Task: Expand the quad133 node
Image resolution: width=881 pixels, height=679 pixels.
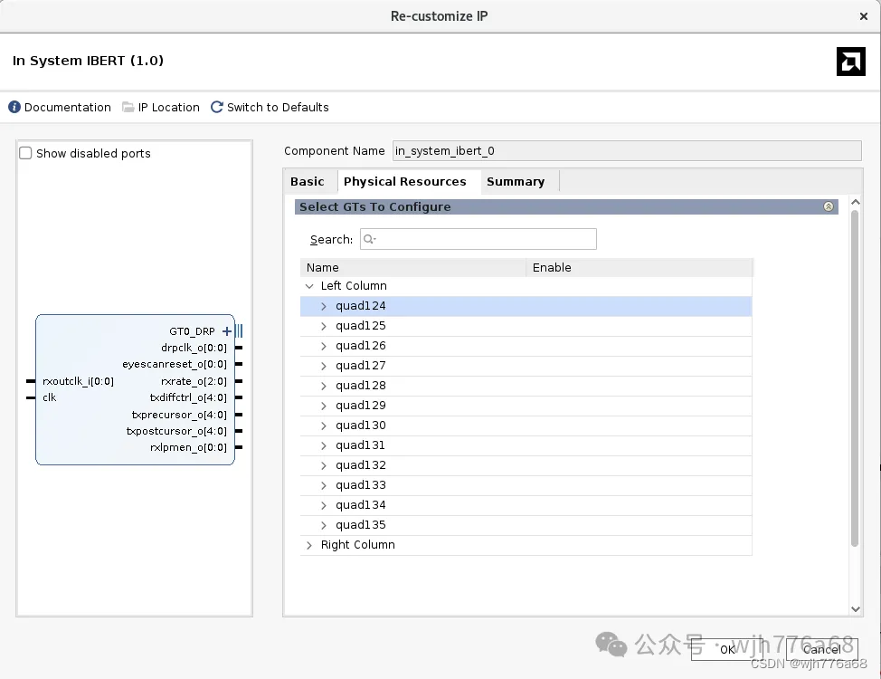Action: click(324, 485)
